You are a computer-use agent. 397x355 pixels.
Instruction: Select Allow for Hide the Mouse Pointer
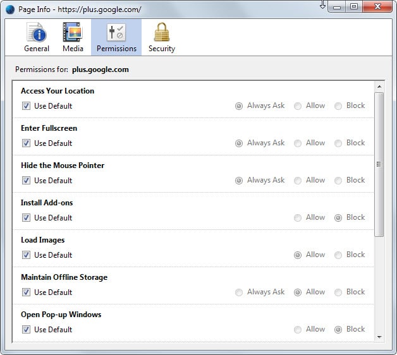tap(298, 181)
